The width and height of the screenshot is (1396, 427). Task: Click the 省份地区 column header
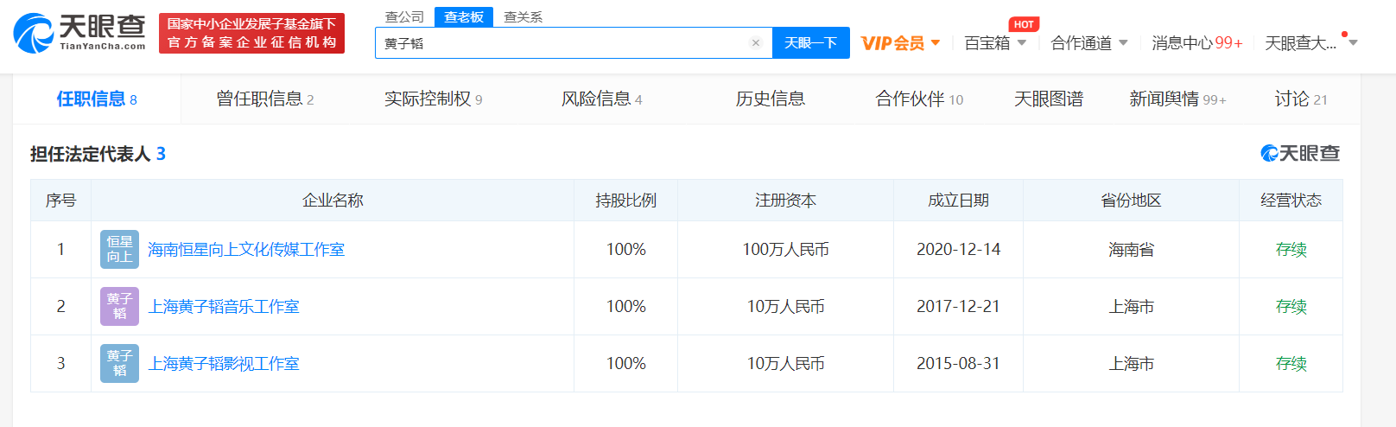click(1131, 201)
